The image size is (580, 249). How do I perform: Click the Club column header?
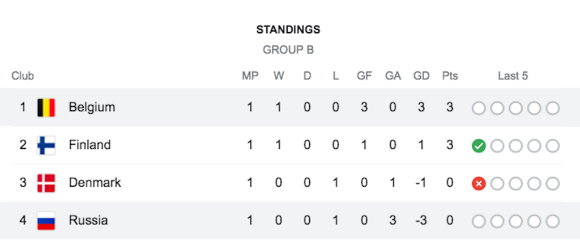coord(23,76)
